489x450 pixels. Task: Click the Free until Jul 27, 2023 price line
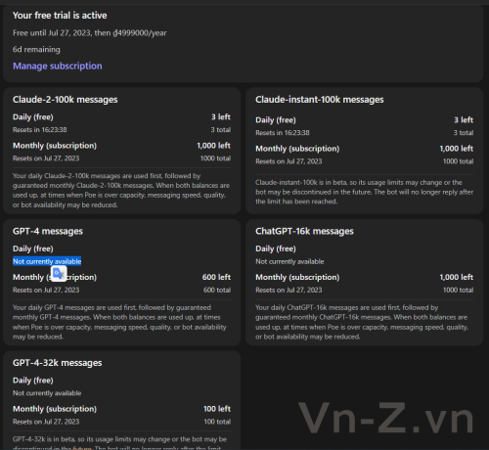(90, 33)
